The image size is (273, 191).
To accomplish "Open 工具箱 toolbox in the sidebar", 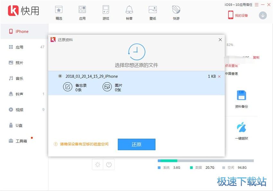I will (24, 141).
